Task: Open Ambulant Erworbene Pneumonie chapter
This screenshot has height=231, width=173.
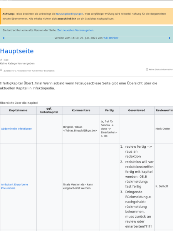Action: (14, 186)
